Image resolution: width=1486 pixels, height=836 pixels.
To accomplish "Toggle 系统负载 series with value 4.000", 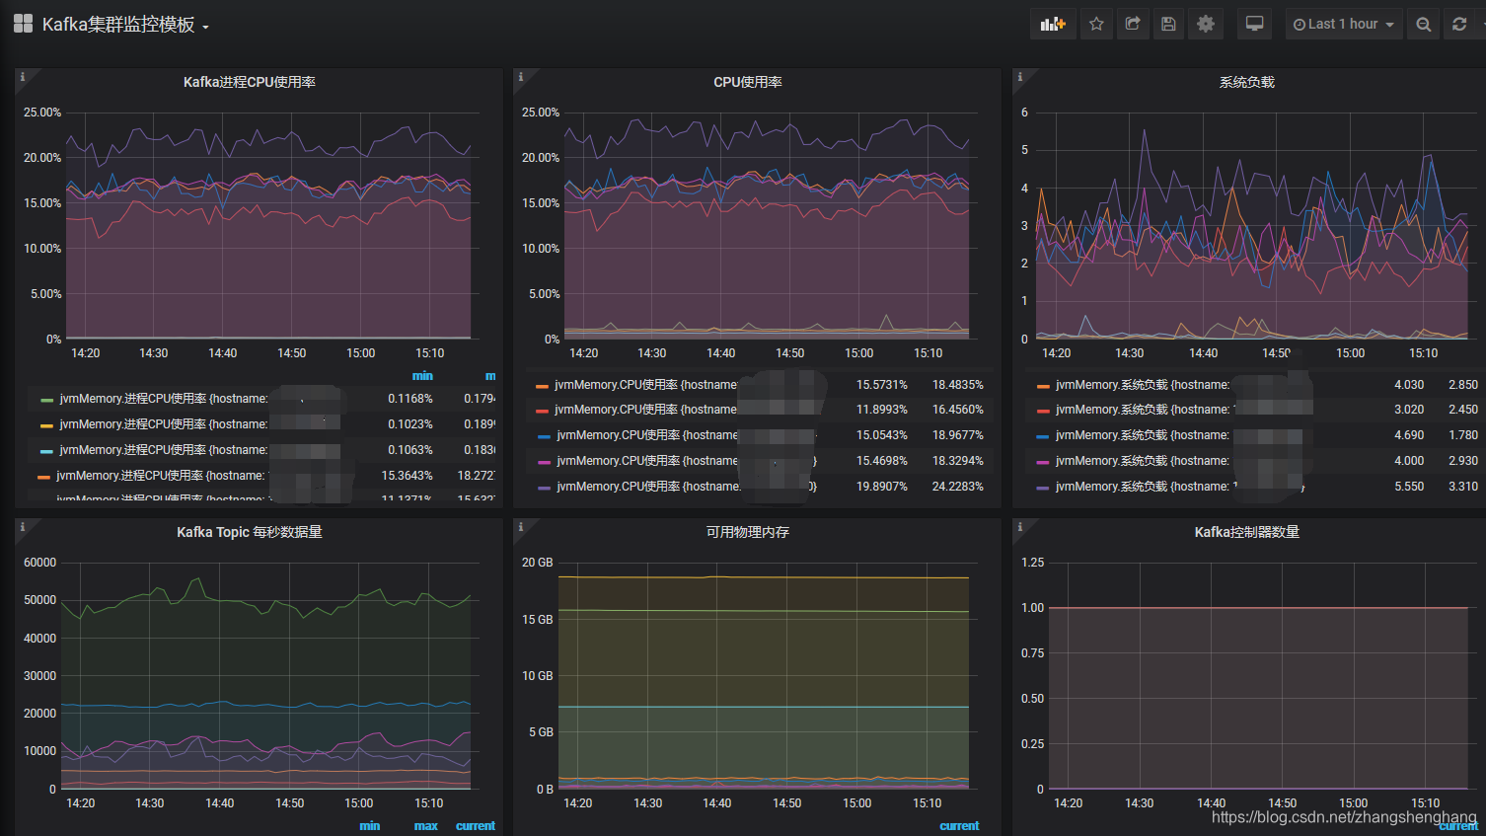I will (1143, 461).
